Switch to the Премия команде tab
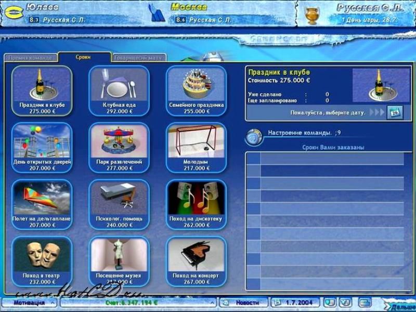 [30, 58]
